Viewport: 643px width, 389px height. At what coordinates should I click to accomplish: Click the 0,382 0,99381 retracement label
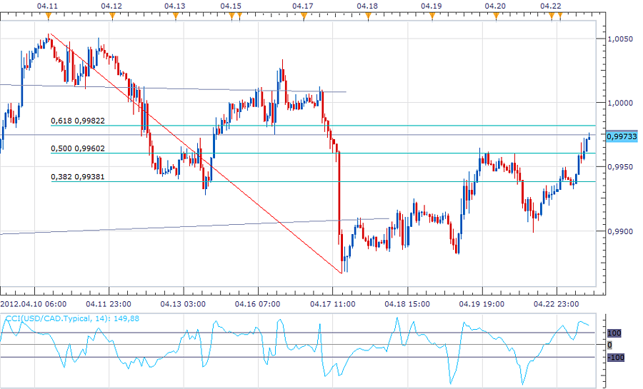pyautogui.click(x=77, y=177)
